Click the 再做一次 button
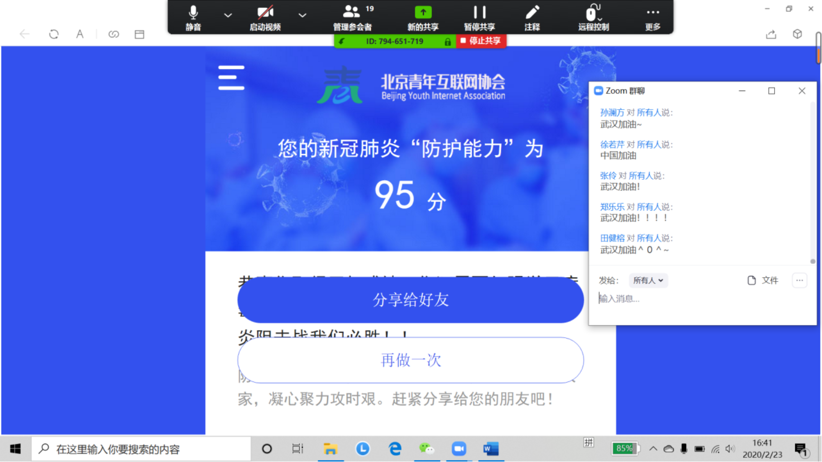 [x=410, y=360]
